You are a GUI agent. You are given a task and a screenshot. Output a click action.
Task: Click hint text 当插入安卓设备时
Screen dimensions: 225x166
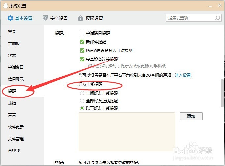[x=101, y=66]
